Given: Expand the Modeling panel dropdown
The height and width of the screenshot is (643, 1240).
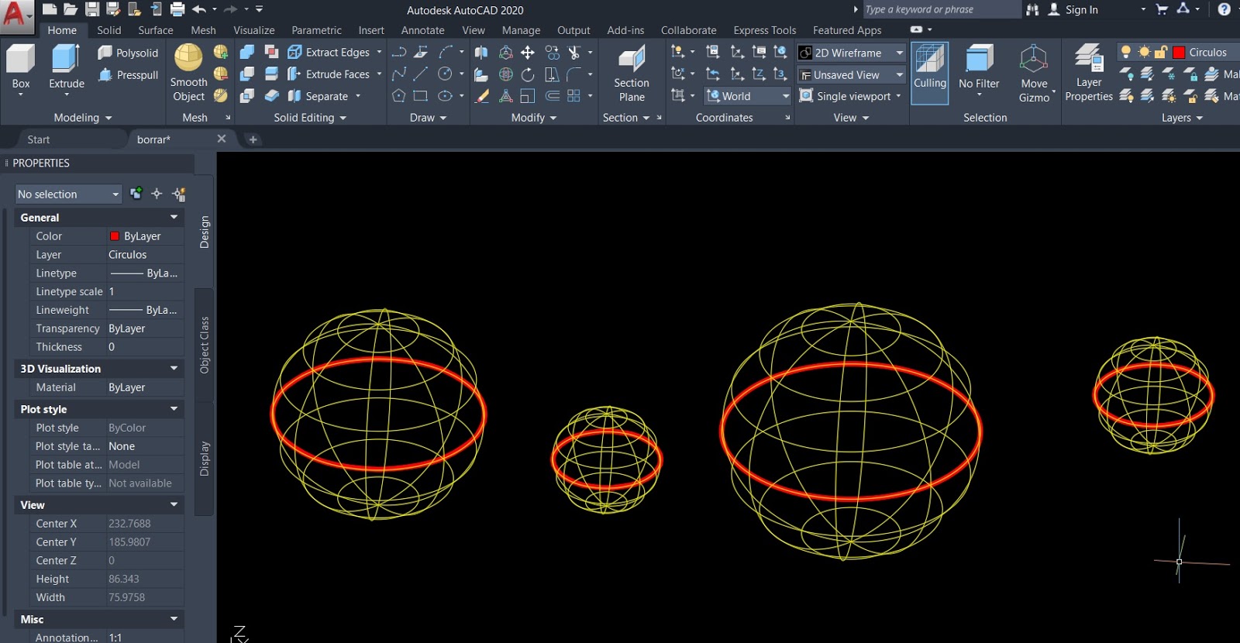Looking at the screenshot, I should click(83, 118).
